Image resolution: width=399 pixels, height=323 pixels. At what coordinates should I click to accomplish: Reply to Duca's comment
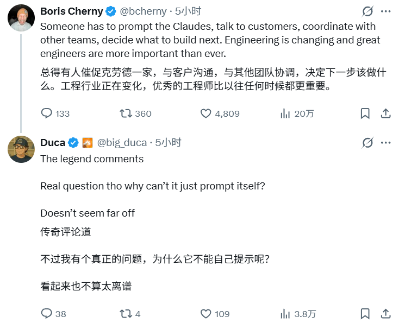(47, 314)
